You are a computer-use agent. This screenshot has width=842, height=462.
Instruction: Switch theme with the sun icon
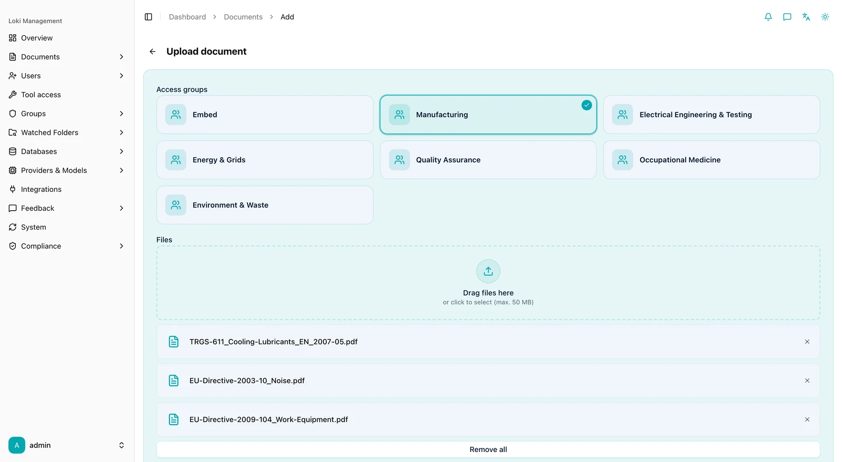[x=825, y=17]
